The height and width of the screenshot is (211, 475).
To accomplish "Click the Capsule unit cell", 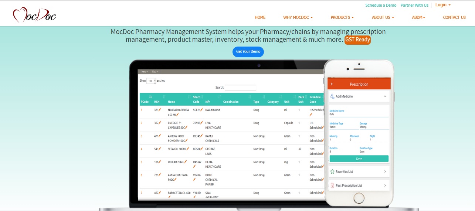I will pos(289,123).
